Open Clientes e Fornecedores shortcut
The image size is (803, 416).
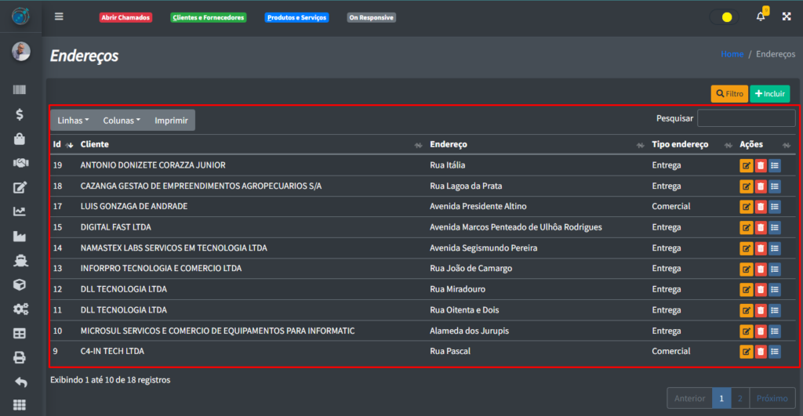coord(208,17)
